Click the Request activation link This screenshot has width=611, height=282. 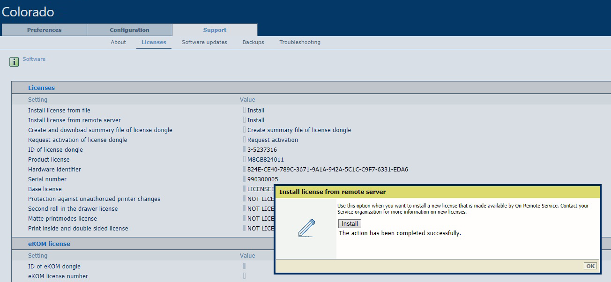272,140
